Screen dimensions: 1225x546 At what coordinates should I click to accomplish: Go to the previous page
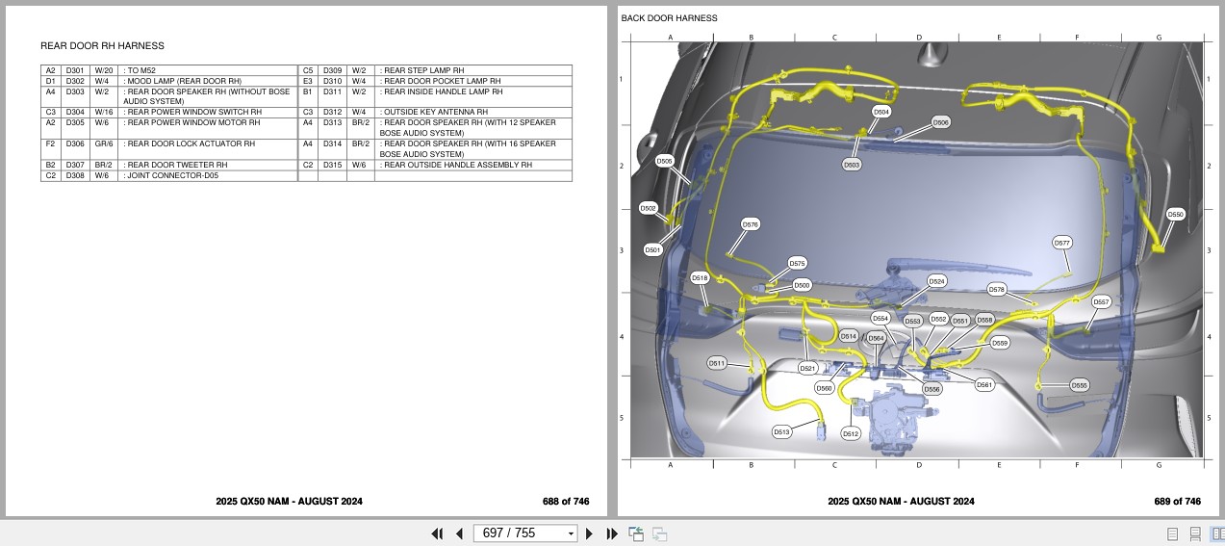click(459, 533)
